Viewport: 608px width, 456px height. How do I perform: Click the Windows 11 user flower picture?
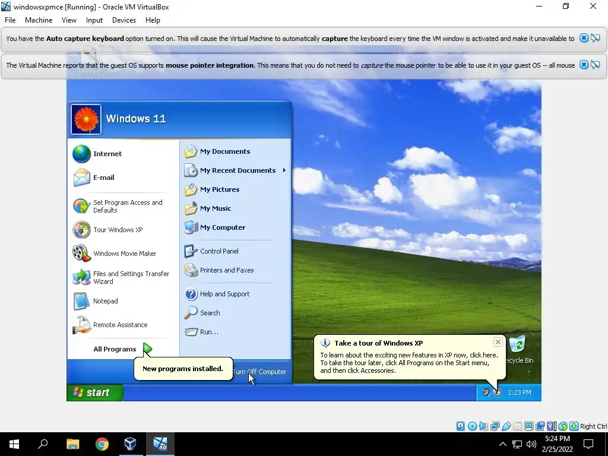pyautogui.click(x=86, y=119)
